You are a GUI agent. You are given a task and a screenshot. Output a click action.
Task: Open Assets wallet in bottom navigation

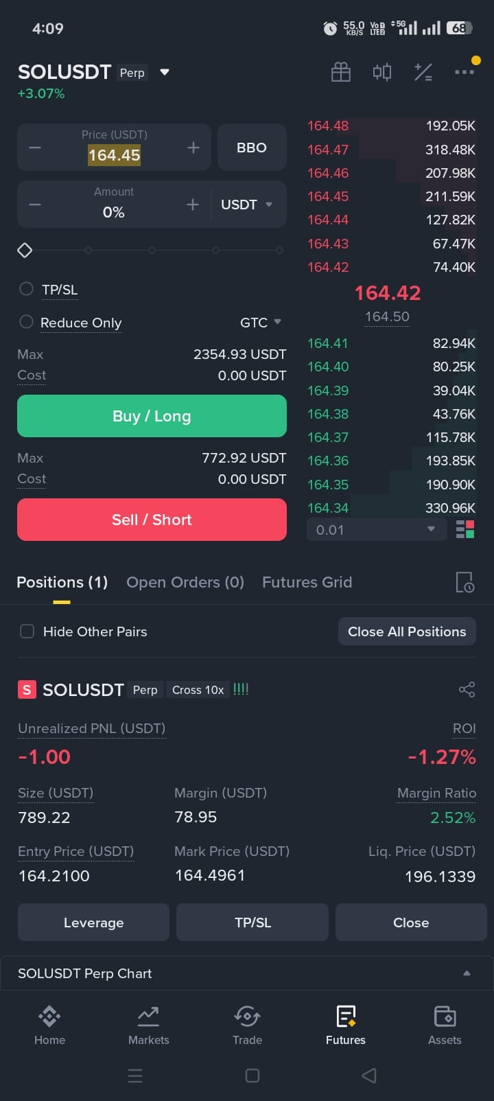click(x=445, y=1025)
